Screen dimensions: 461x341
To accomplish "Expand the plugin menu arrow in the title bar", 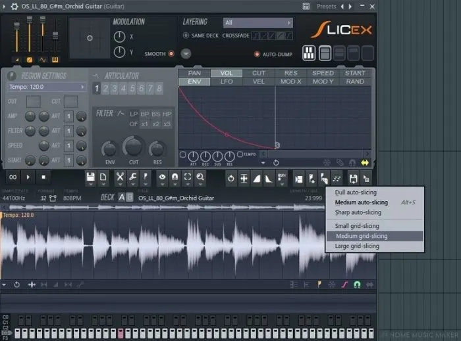I will click(4, 6).
